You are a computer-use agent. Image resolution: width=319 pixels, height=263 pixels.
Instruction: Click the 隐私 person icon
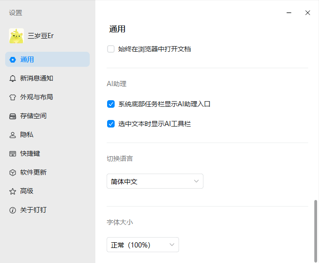[13, 135]
